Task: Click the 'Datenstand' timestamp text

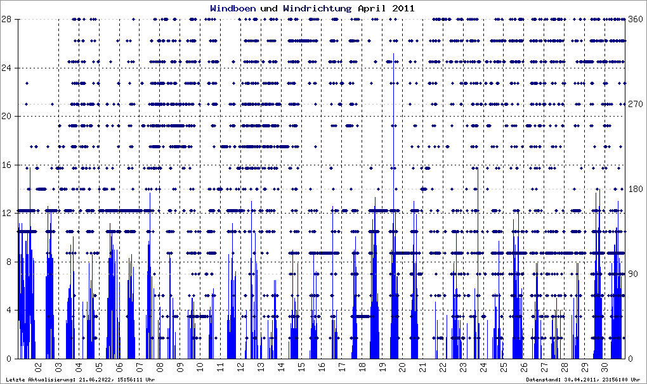Action: pos(583,380)
